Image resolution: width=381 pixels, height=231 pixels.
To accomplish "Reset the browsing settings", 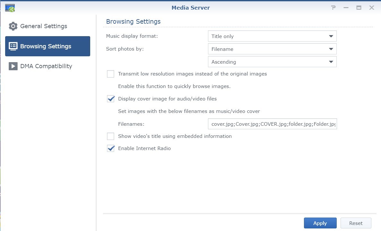I will pos(356,223).
